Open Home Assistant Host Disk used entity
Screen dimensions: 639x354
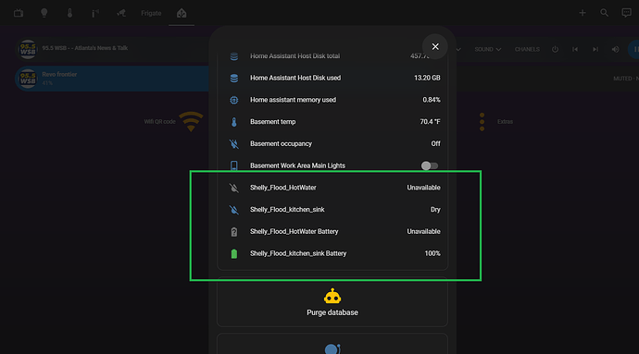(332, 78)
